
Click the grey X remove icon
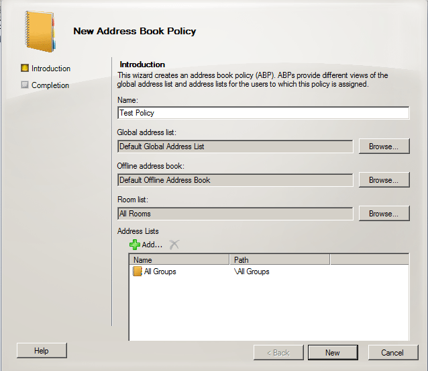[174, 245]
